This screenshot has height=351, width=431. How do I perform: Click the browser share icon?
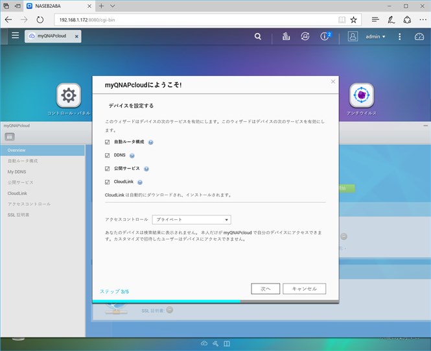tap(407, 20)
